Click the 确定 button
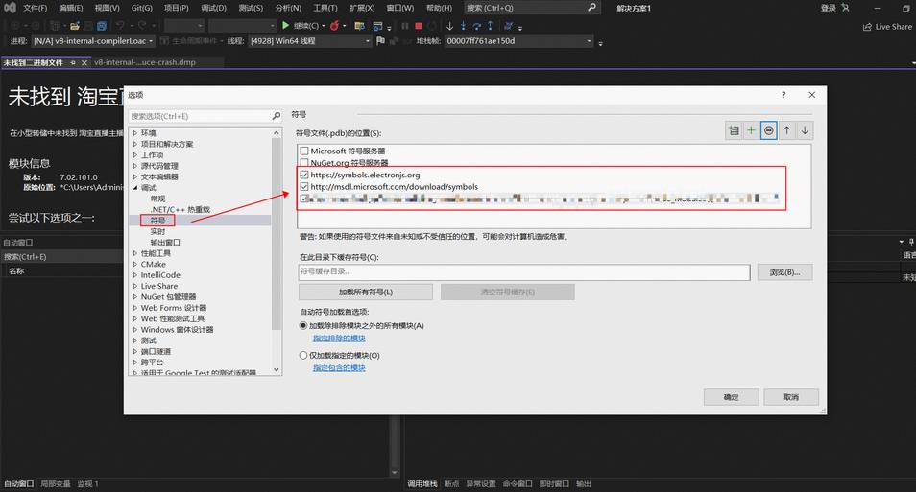Screen dimensions: 916x492 (732, 397)
